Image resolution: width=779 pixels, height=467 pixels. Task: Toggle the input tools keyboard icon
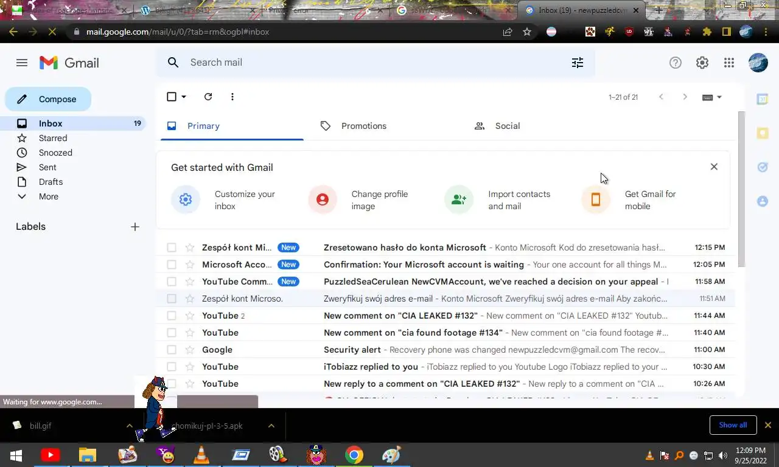tap(707, 97)
